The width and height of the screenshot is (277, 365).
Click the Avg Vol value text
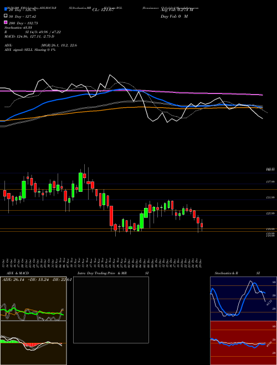click(x=177, y=10)
